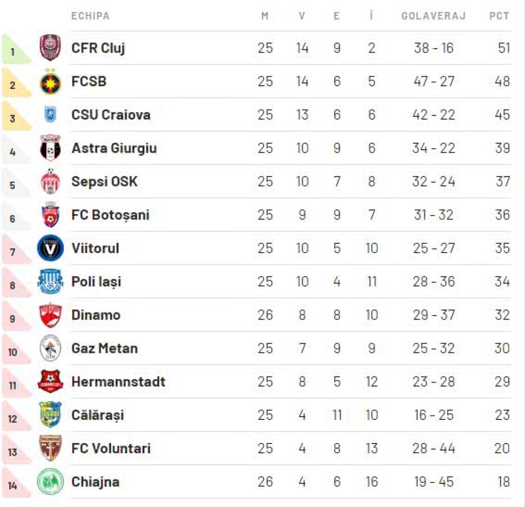
Task: Select the Gaz Metan team logo
Action: click(50, 349)
